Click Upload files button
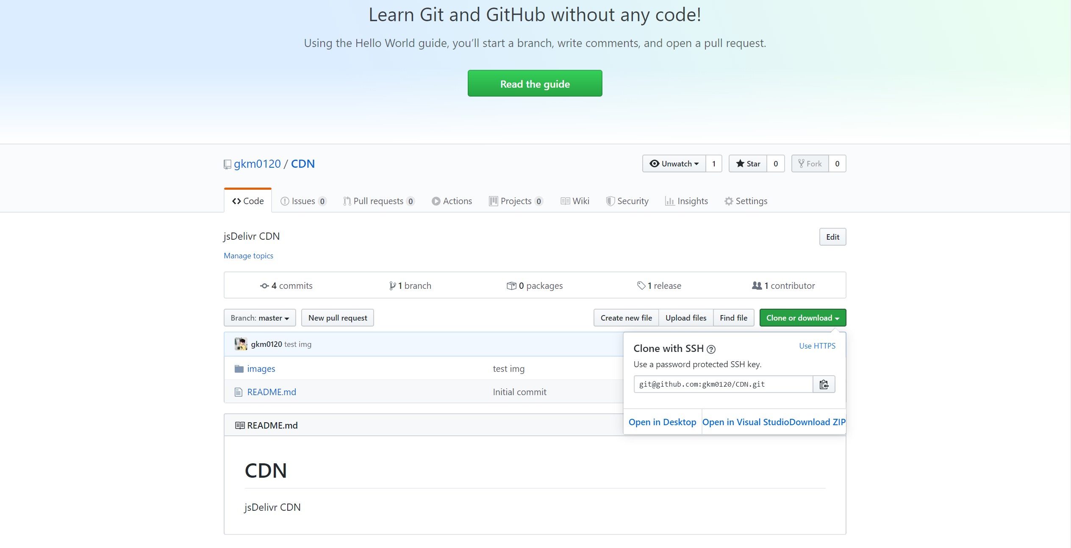Screen dimensions: 1071x548 pos(686,318)
